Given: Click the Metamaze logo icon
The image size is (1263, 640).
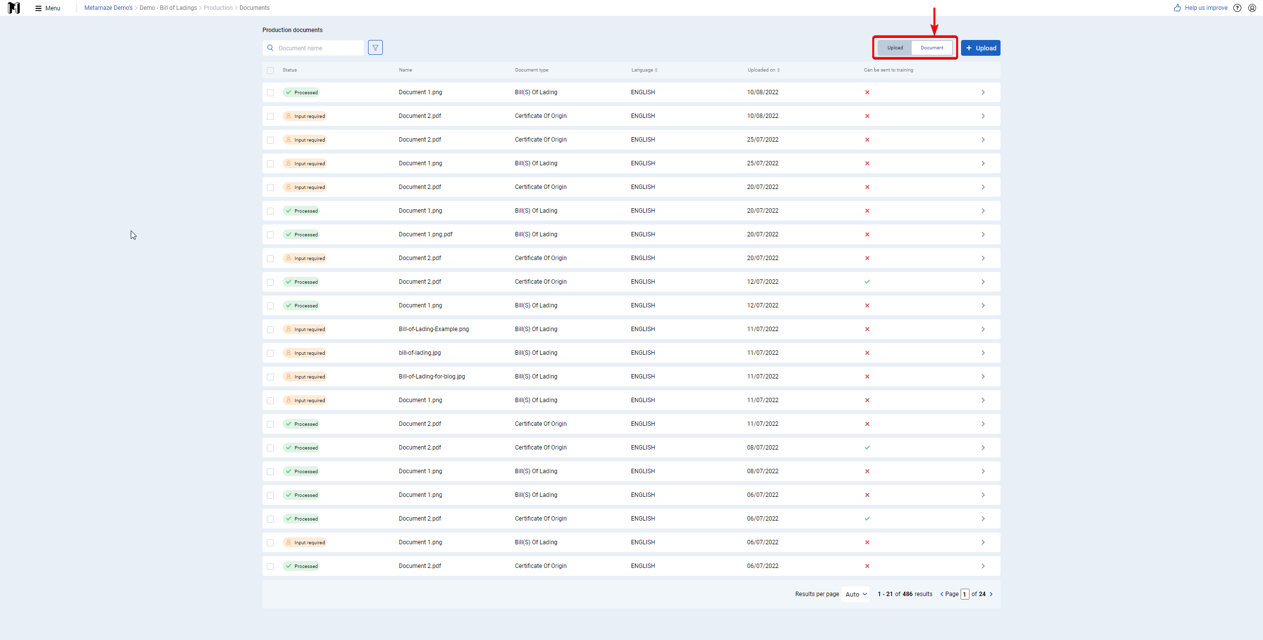Looking at the screenshot, I should [x=14, y=8].
